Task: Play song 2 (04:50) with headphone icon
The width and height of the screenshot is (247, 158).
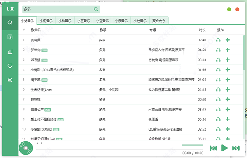Action: pos(218,50)
